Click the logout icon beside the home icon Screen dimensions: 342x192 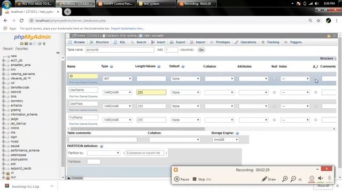[26, 44]
